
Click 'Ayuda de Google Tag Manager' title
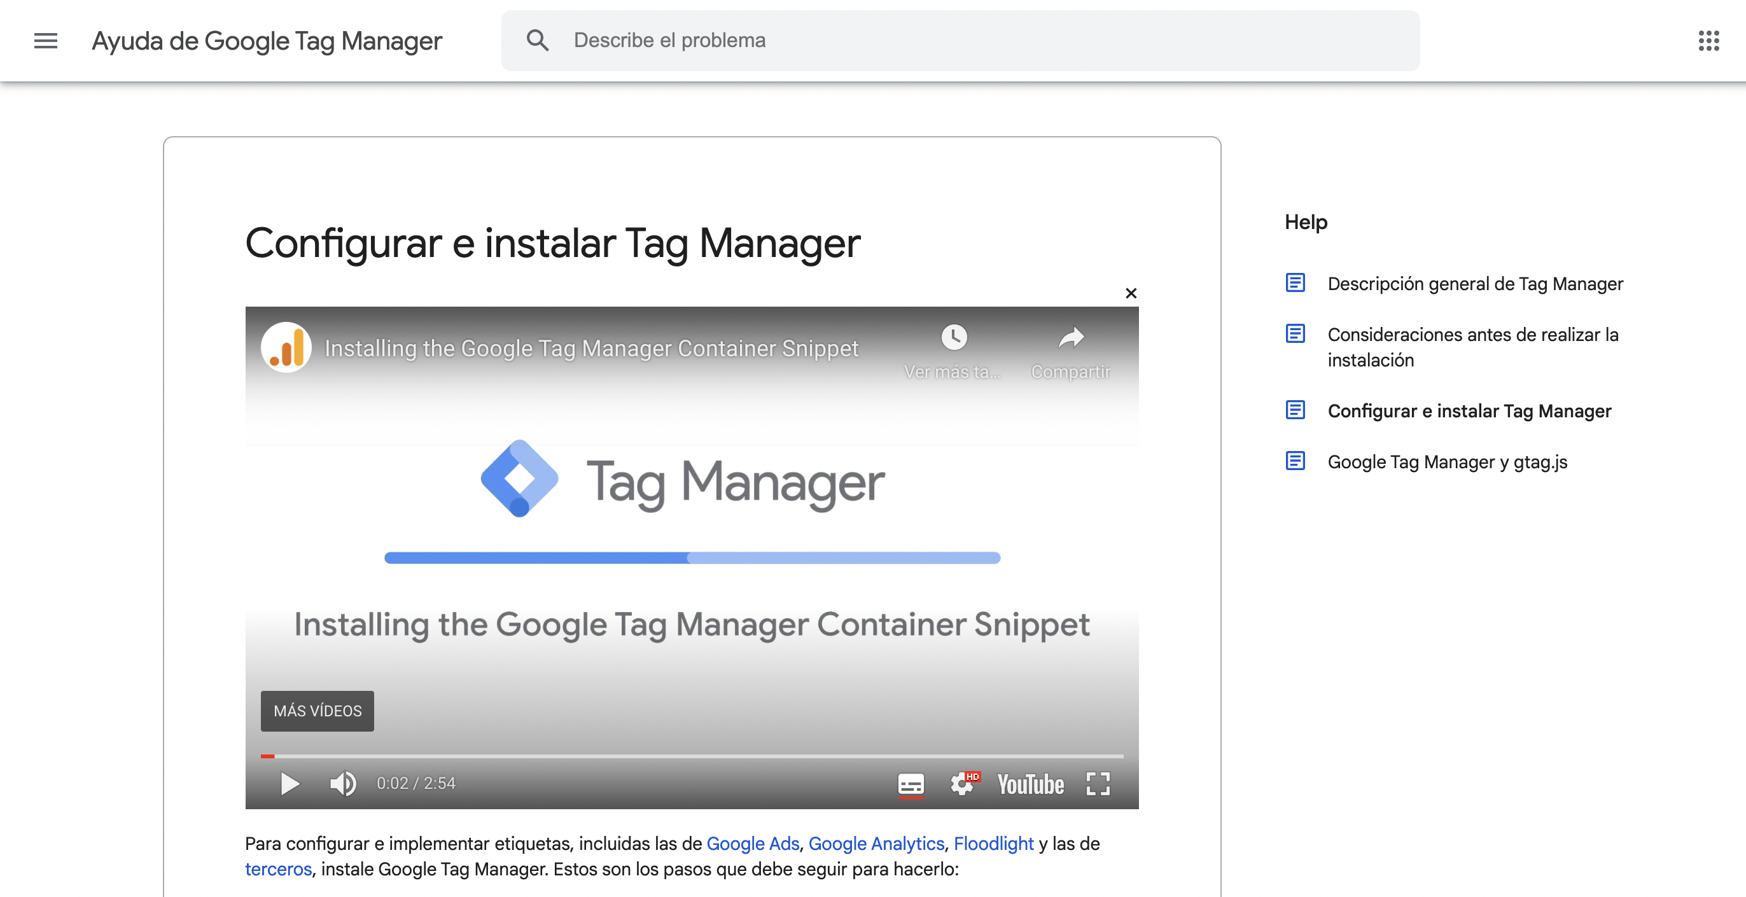click(x=267, y=41)
